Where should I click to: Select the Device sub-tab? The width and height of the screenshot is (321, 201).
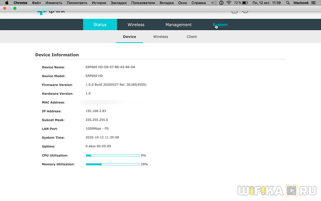[129, 37]
